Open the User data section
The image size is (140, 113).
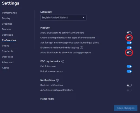tap(7, 57)
